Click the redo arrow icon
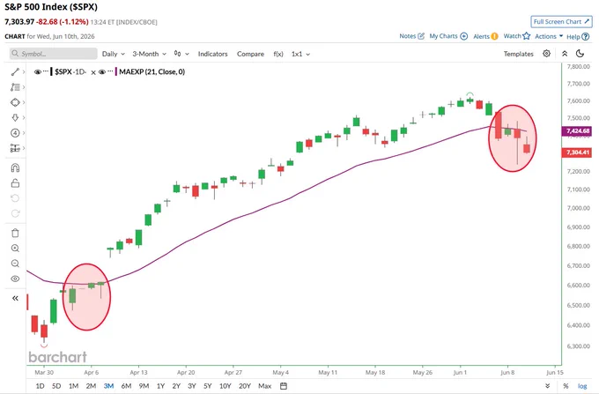Image resolution: width=599 pixels, height=394 pixels. (15, 213)
